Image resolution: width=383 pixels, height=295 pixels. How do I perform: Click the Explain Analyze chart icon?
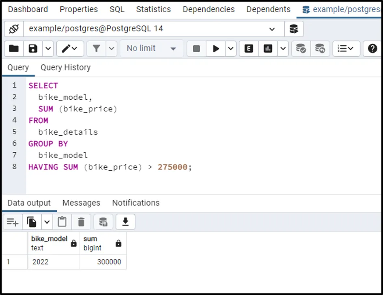[x=268, y=49]
